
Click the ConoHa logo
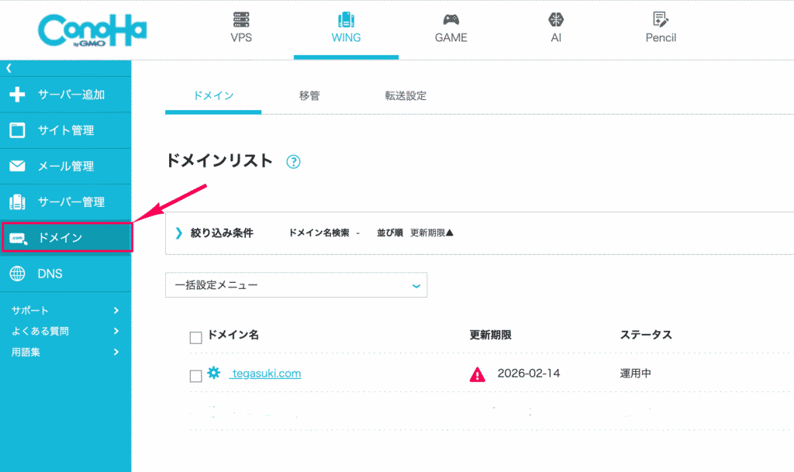click(91, 31)
